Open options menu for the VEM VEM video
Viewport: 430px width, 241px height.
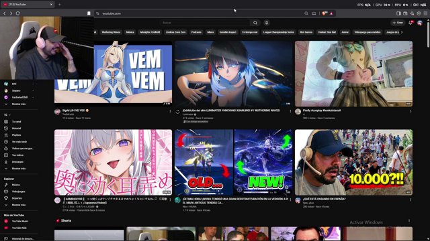tap(170, 111)
